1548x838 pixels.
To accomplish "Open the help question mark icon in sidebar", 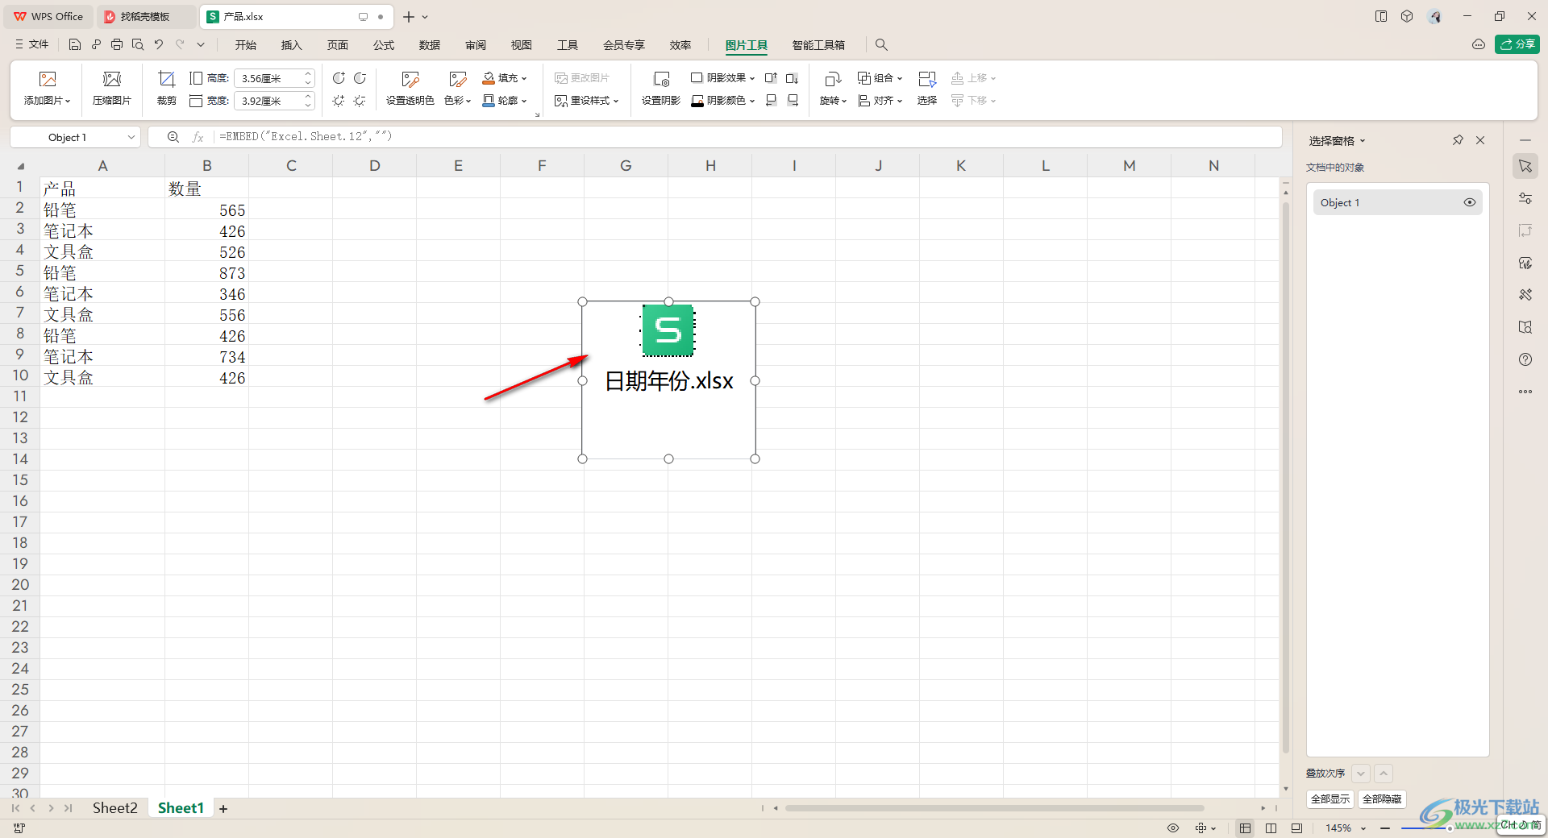I will tap(1525, 359).
